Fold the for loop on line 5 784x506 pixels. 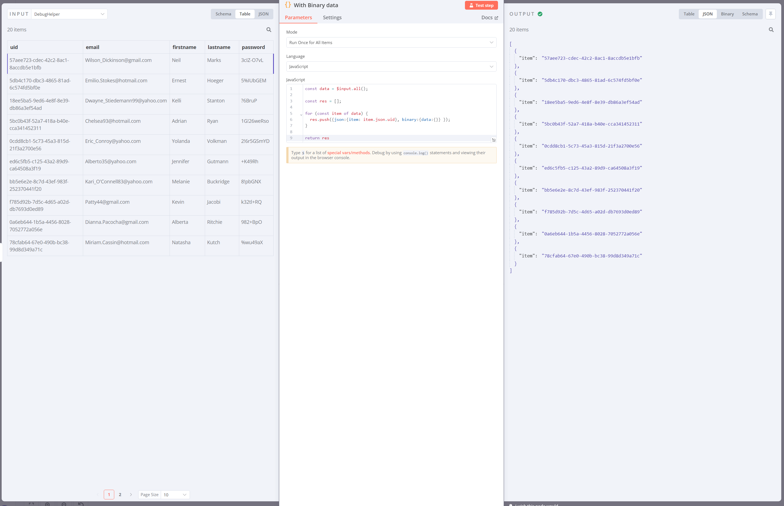click(x=301, y=115)
